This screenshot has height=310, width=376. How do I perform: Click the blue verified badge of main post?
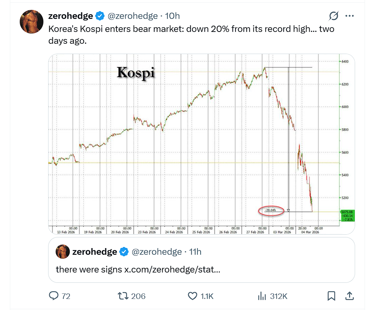pyautogui.click(x=100, y=16)
